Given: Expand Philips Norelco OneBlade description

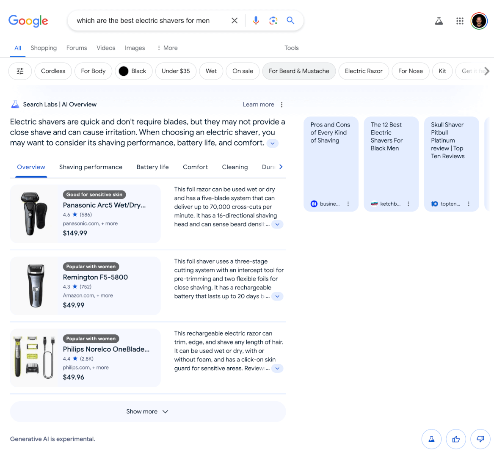Looking at the screenshot, I should [277, 369].
